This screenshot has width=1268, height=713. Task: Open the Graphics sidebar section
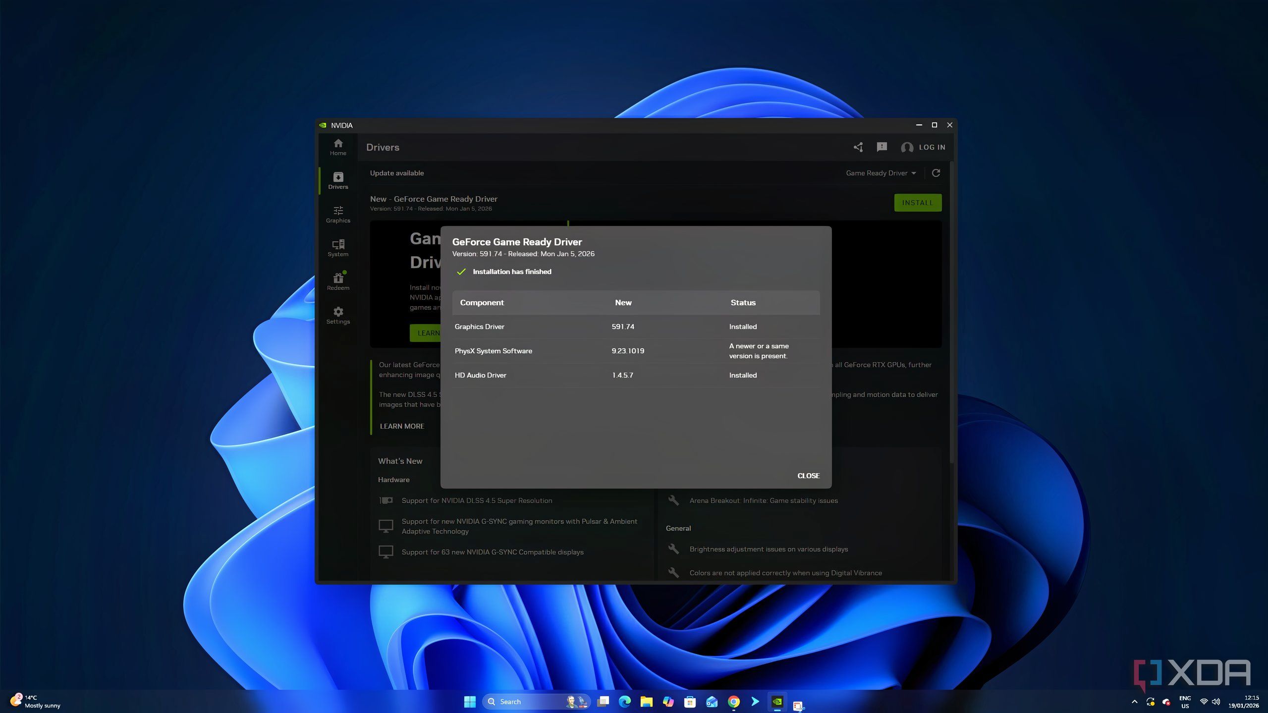pos(338,215)
